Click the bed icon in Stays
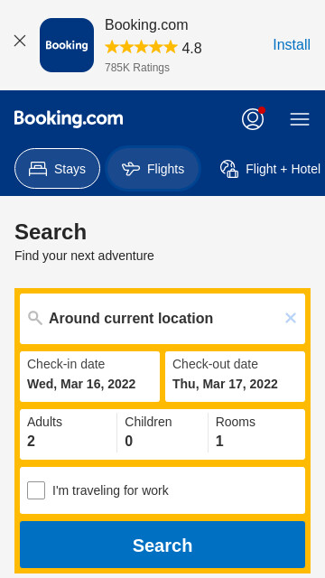325x578 pixels. coord(38,169)
